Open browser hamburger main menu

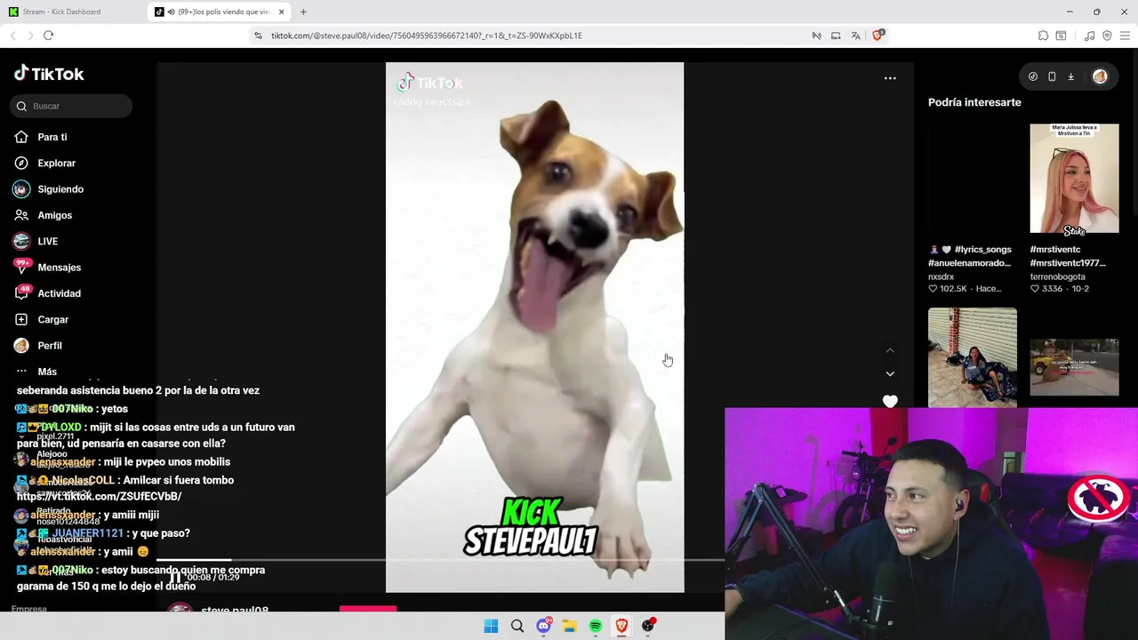(1126, 36)
